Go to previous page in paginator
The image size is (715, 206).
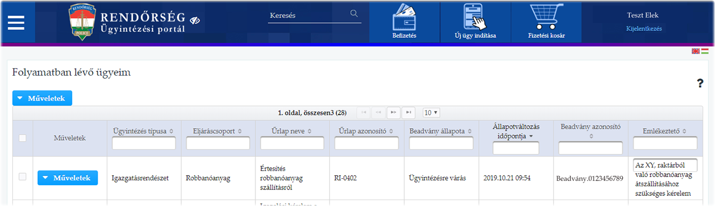pos(379,112)
